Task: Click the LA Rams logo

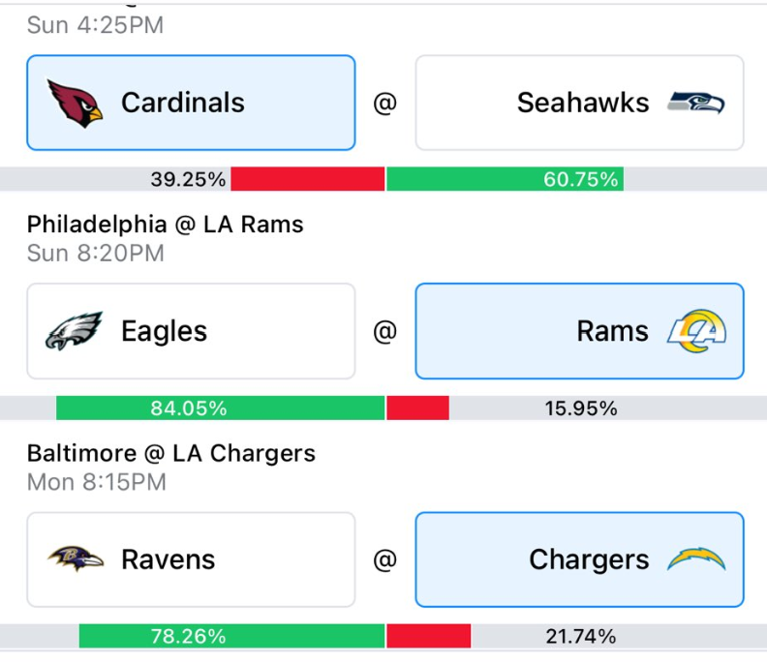Action: click(x=696, y=331)
